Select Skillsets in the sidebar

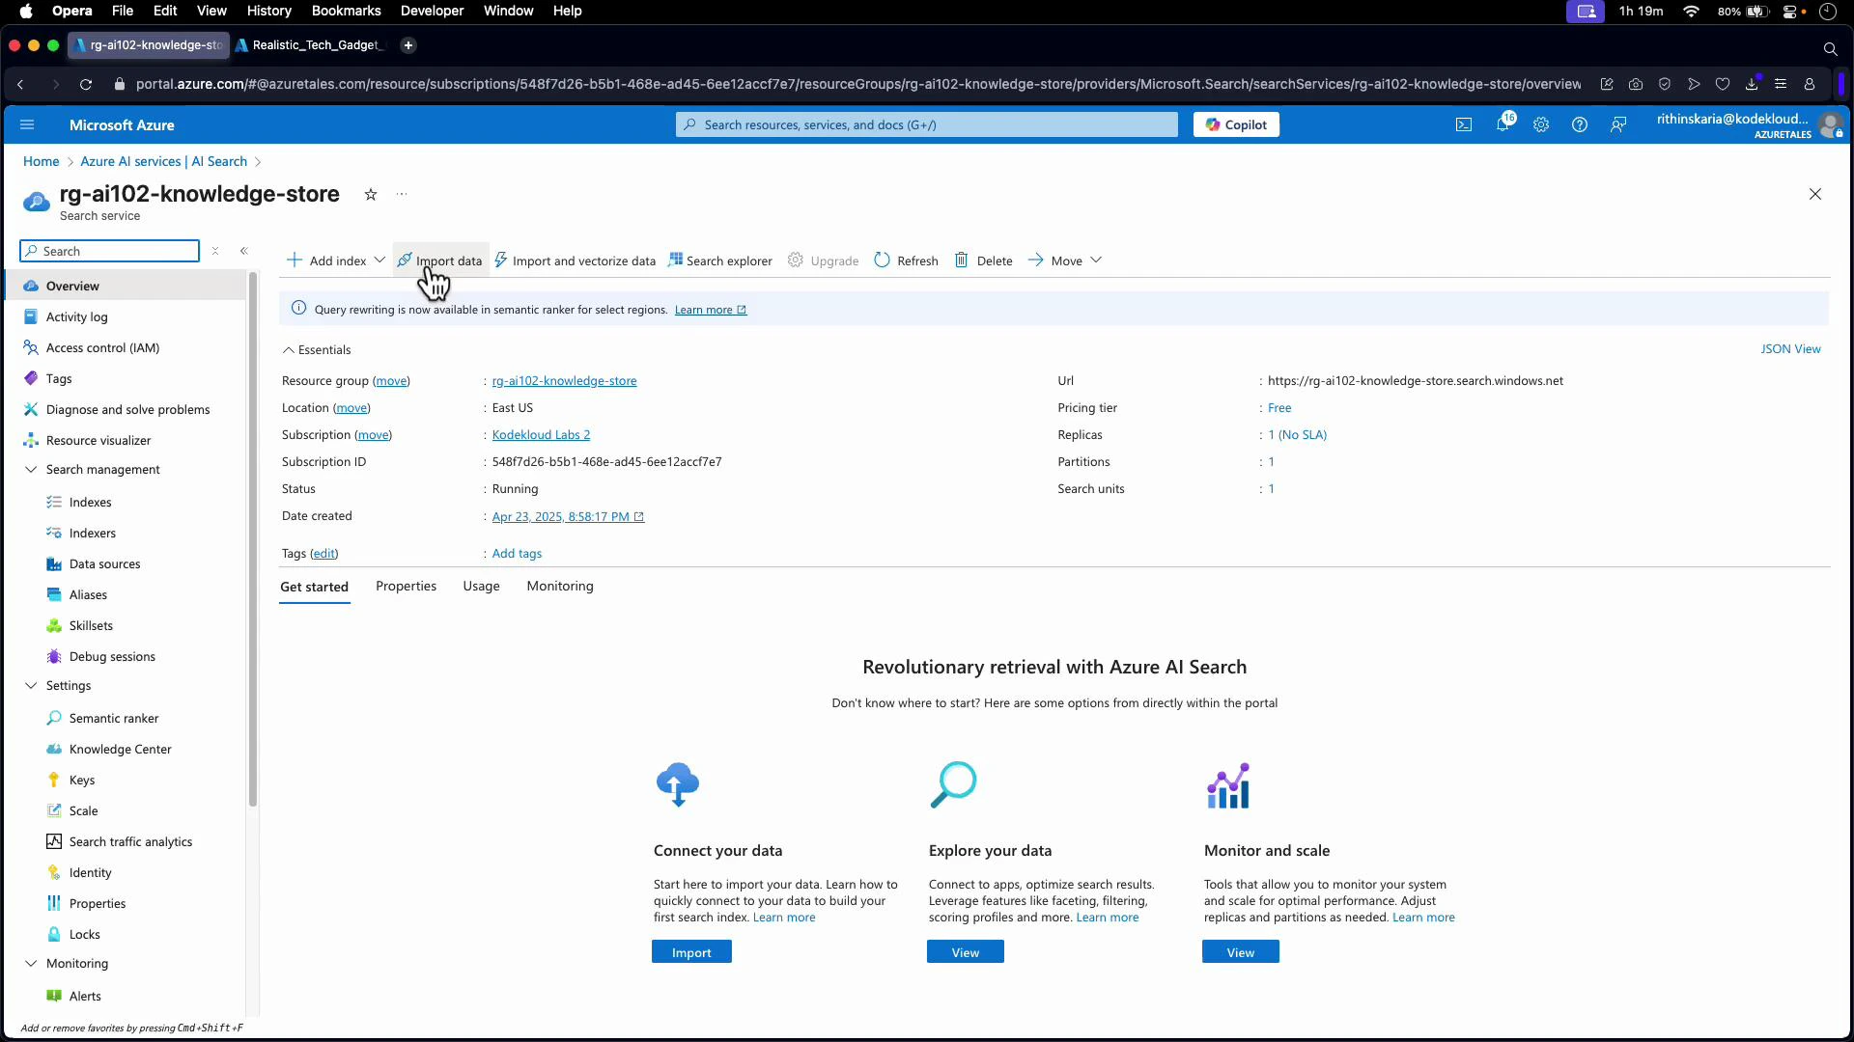tap(90, 625)
